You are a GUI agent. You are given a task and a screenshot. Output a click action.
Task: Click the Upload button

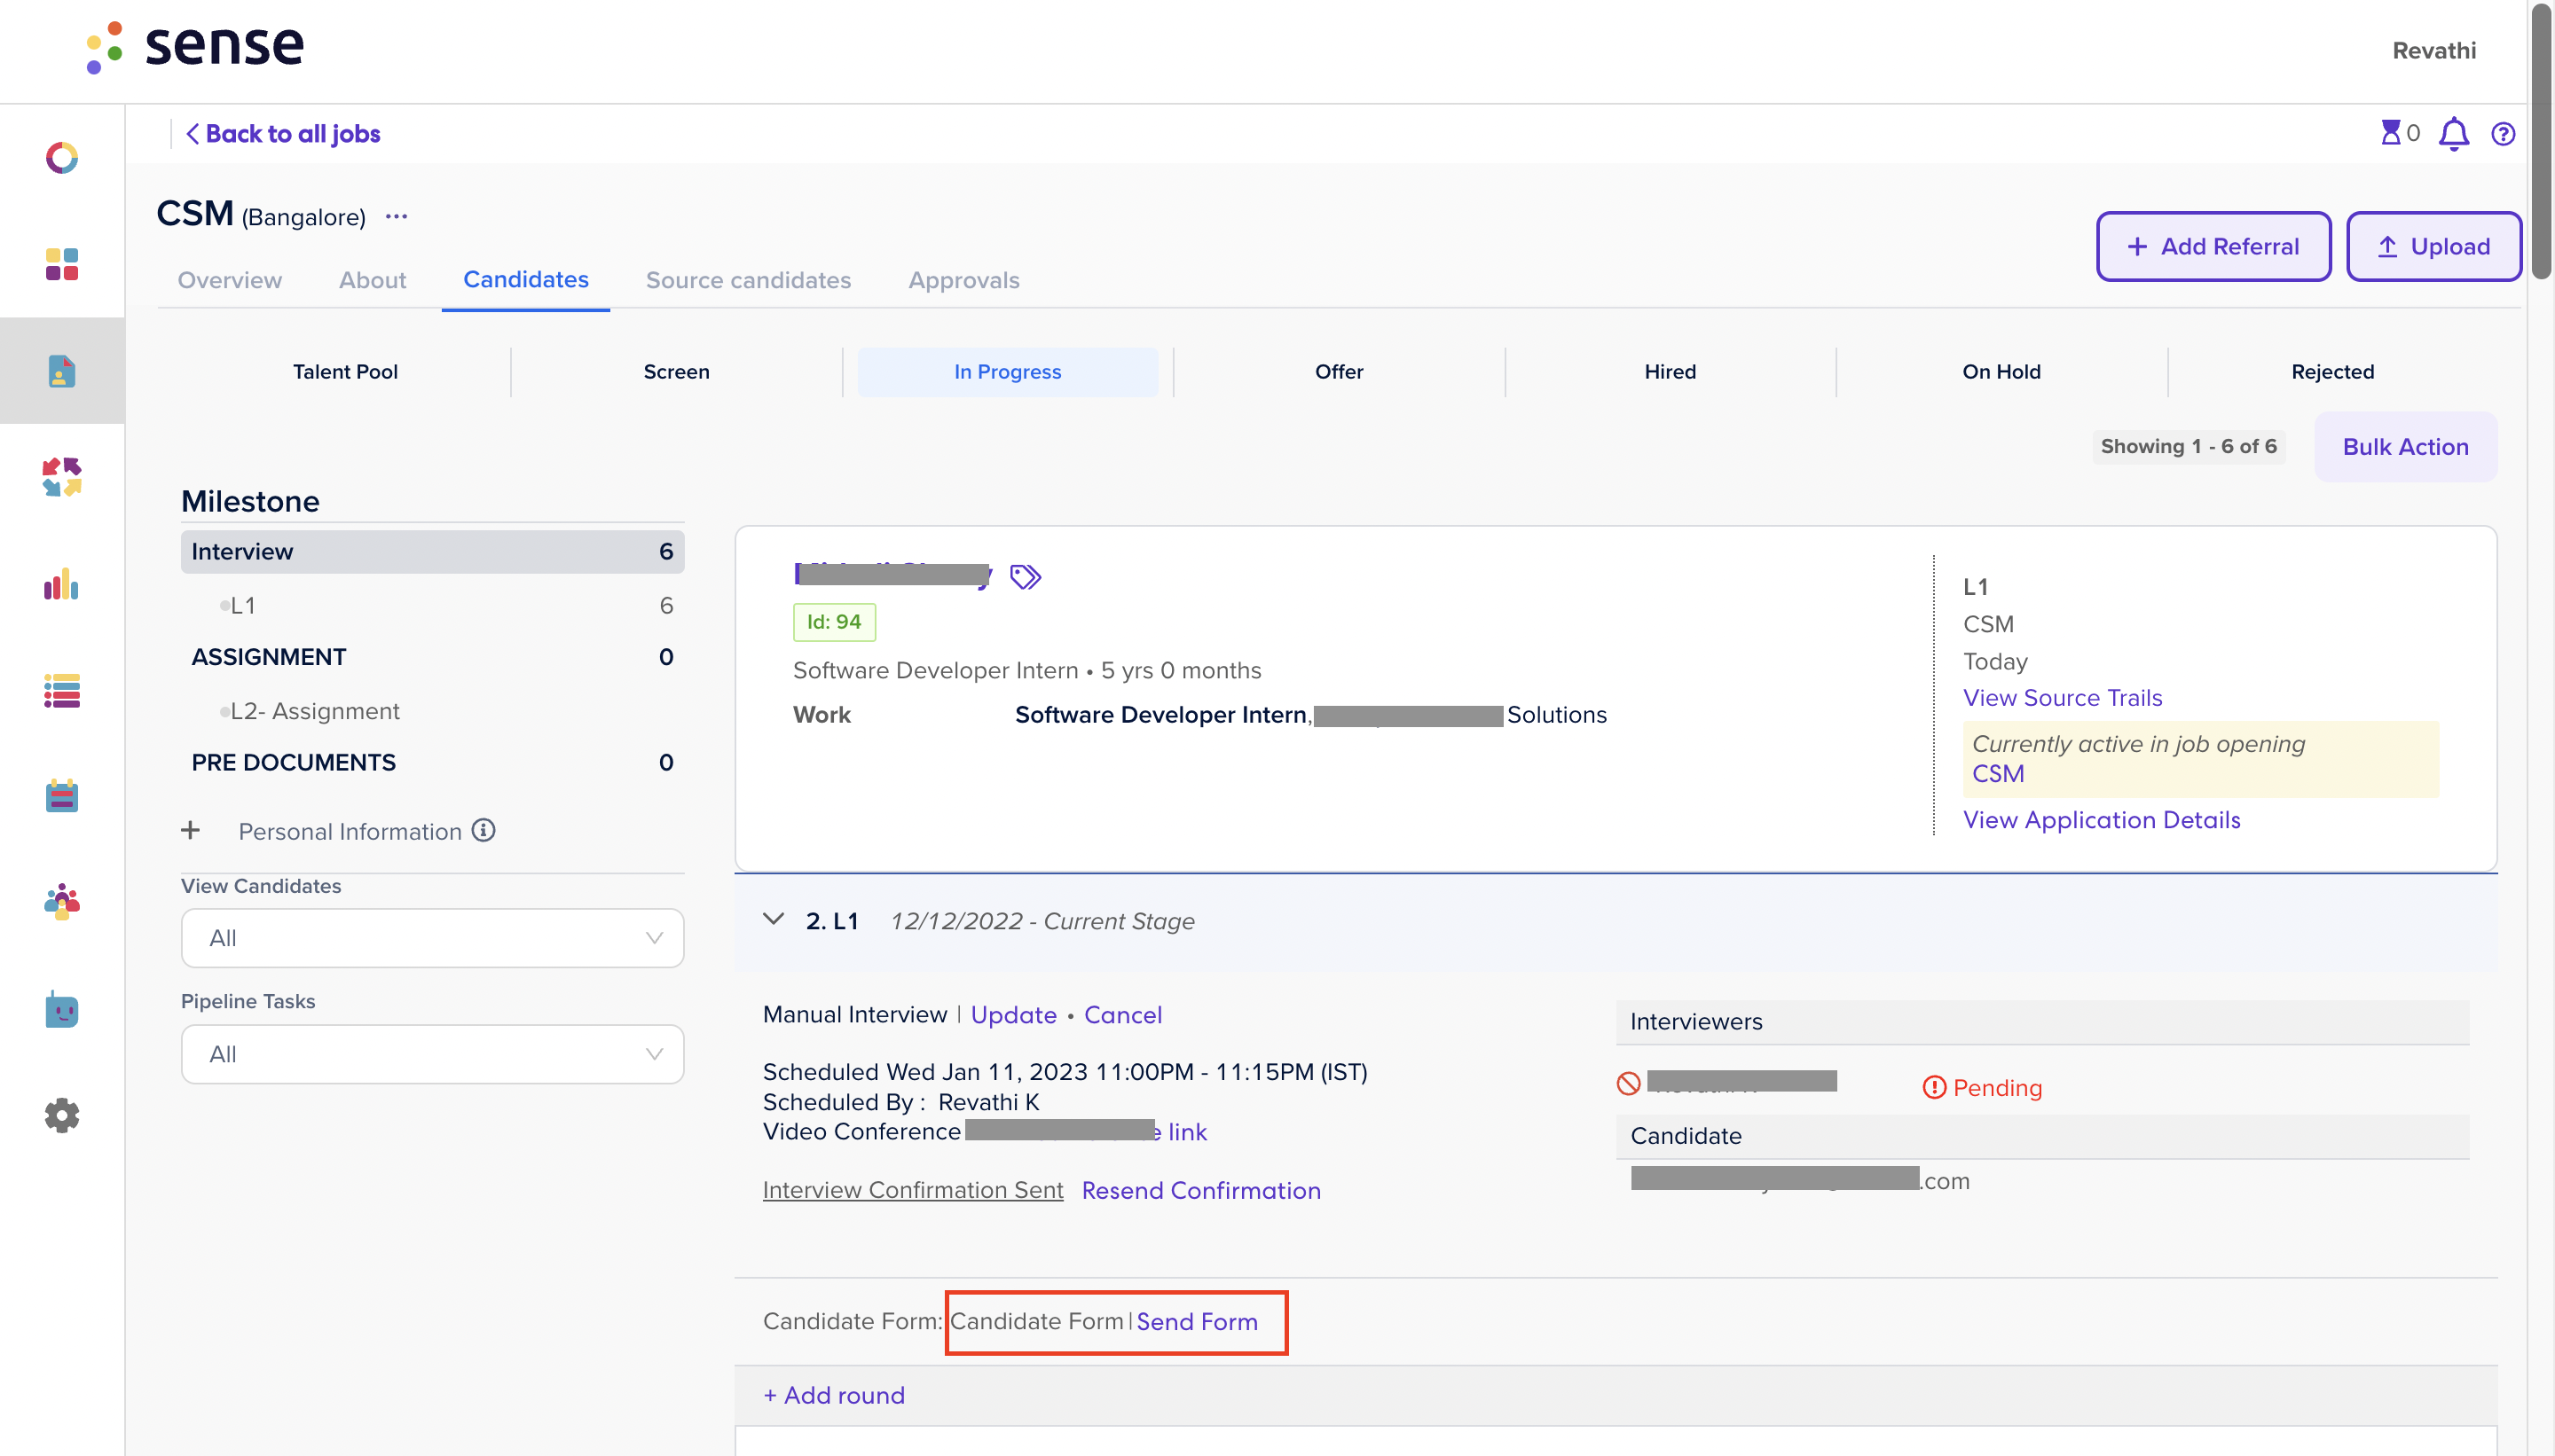pos(2433,246)
